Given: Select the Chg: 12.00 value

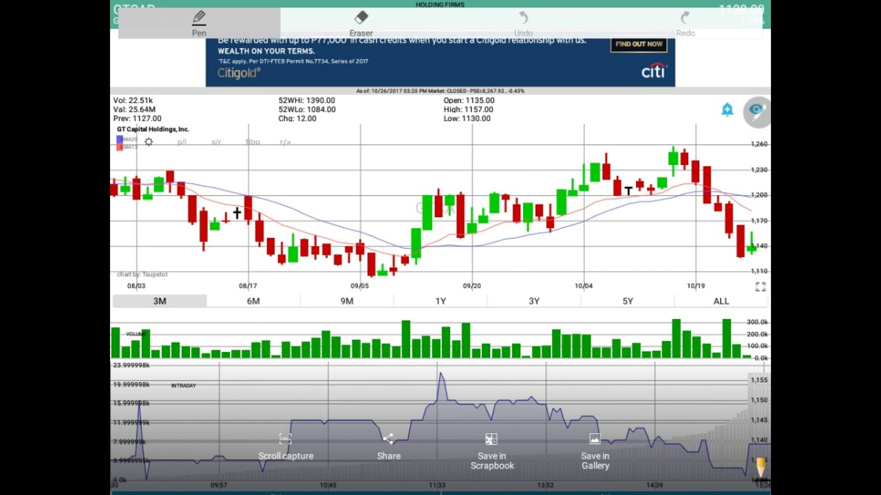Looking at the screenshot, I should click(x=297, y=118).
